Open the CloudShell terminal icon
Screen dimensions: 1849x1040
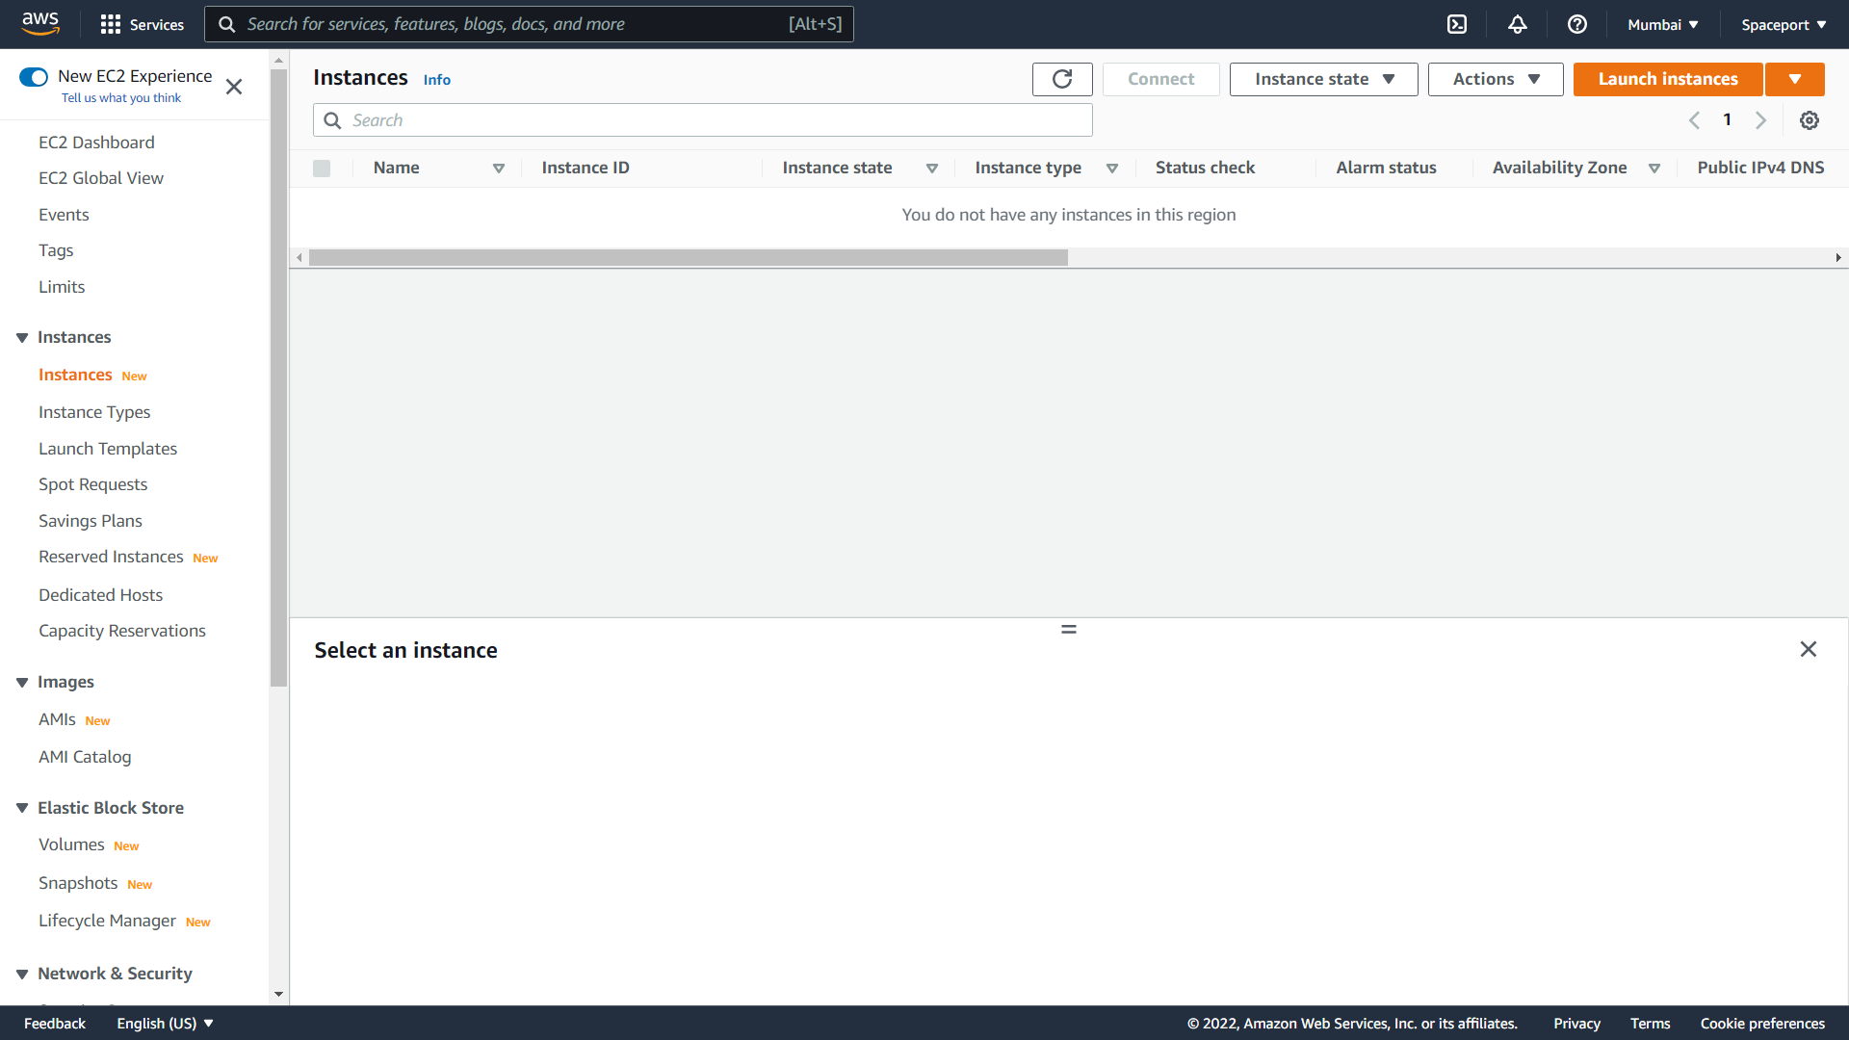coord(1457,24)
